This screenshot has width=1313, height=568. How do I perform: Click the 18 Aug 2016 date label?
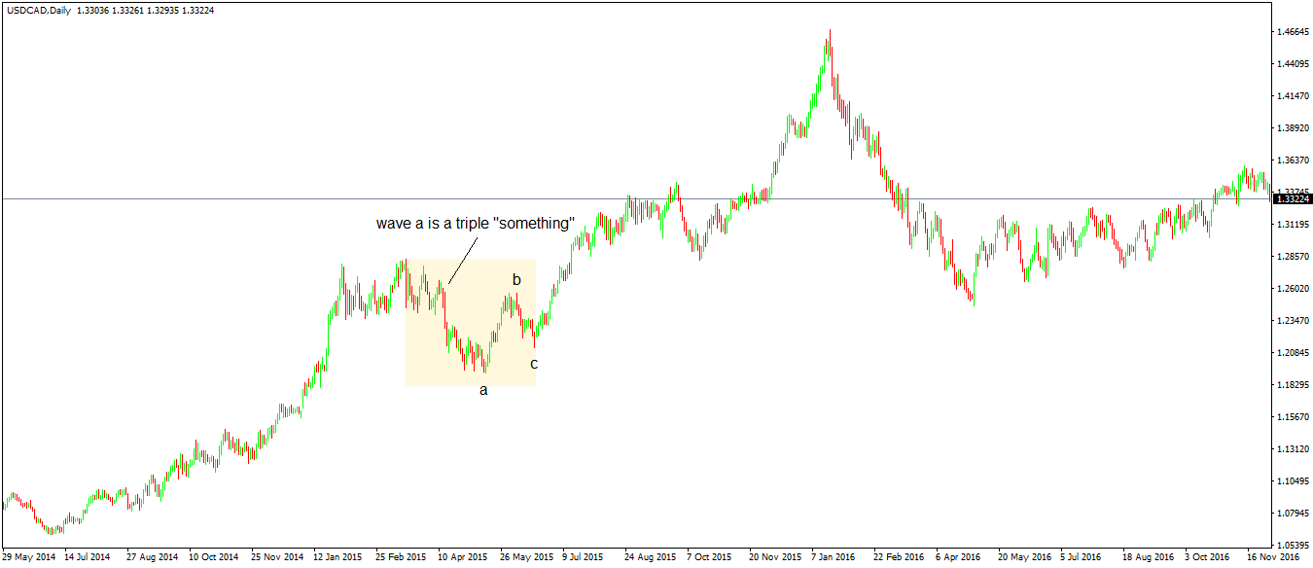tap(1149, 558)
